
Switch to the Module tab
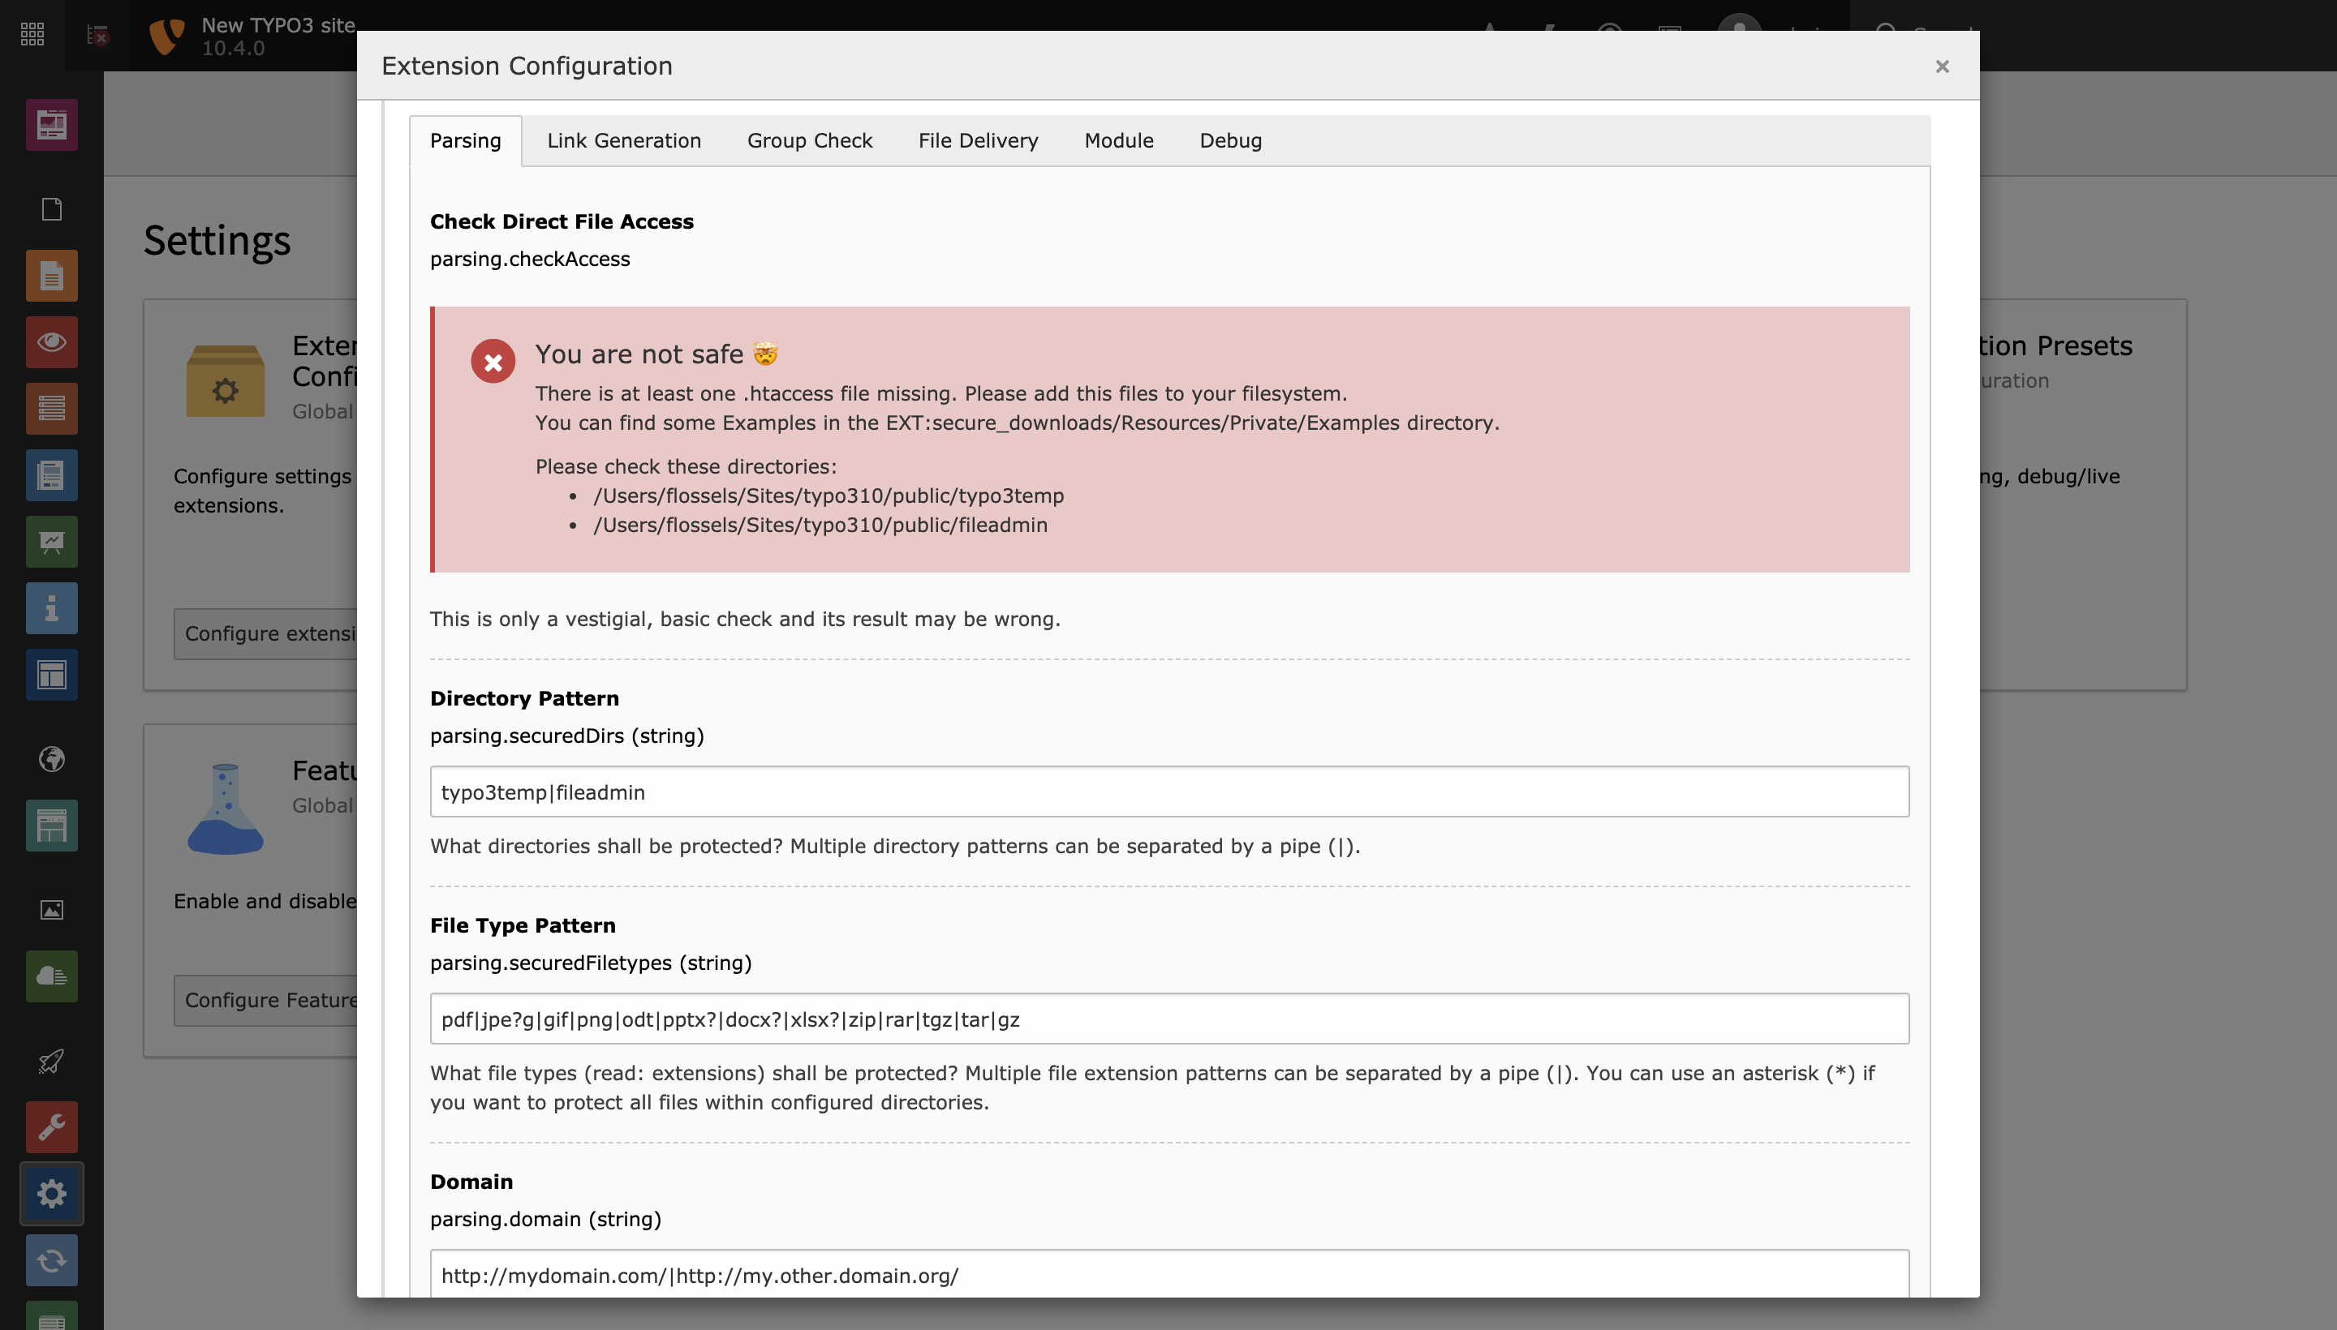1119,140
